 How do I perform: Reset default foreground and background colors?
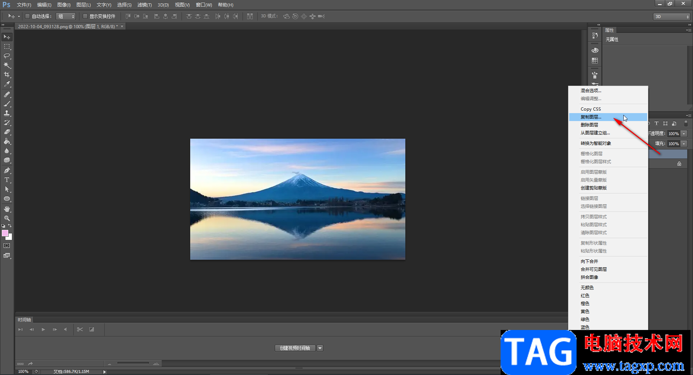point(3,226)
